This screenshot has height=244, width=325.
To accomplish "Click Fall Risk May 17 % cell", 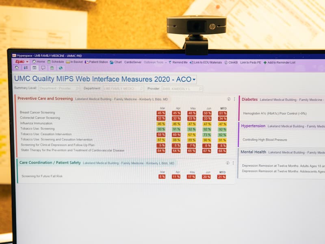I will (191, 177).
